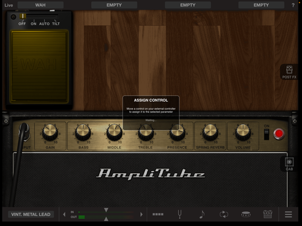This screenshot has height=226, width=302.
Task: Select the second EMPTY pedal slot
Action: coord(114,5)
